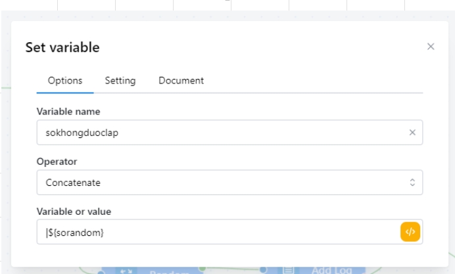Click the Operator up-down chevron arrows
The image size is (455, 274).
412,183
